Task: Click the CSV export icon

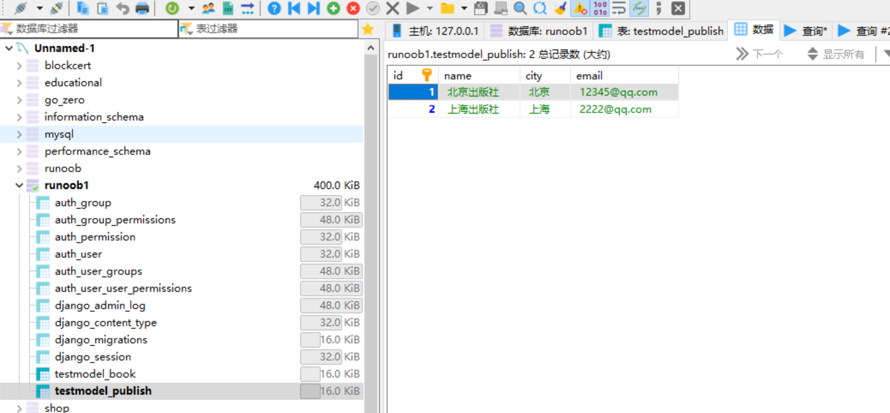Action: (x=228, y=8)
